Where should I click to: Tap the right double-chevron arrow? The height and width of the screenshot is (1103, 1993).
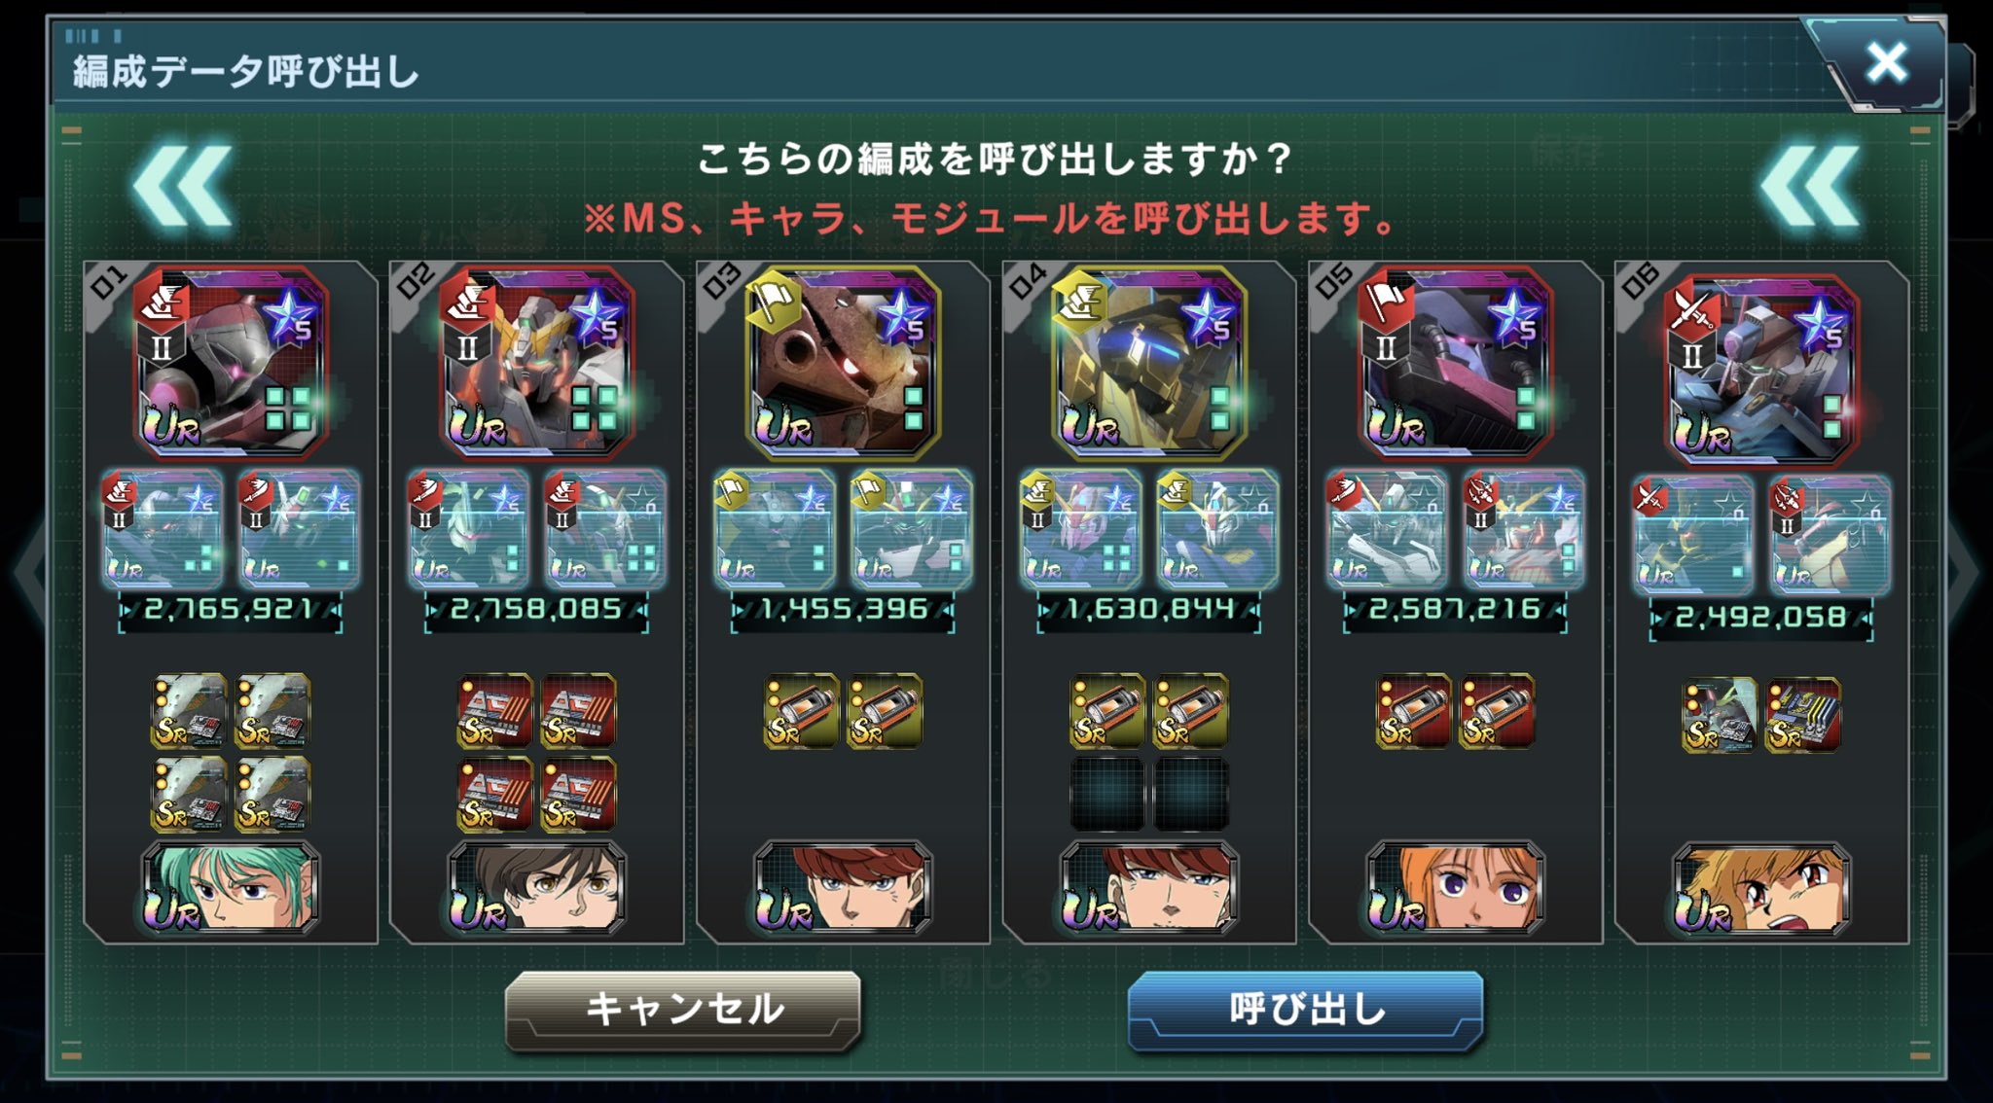[x=1810, y=187]
